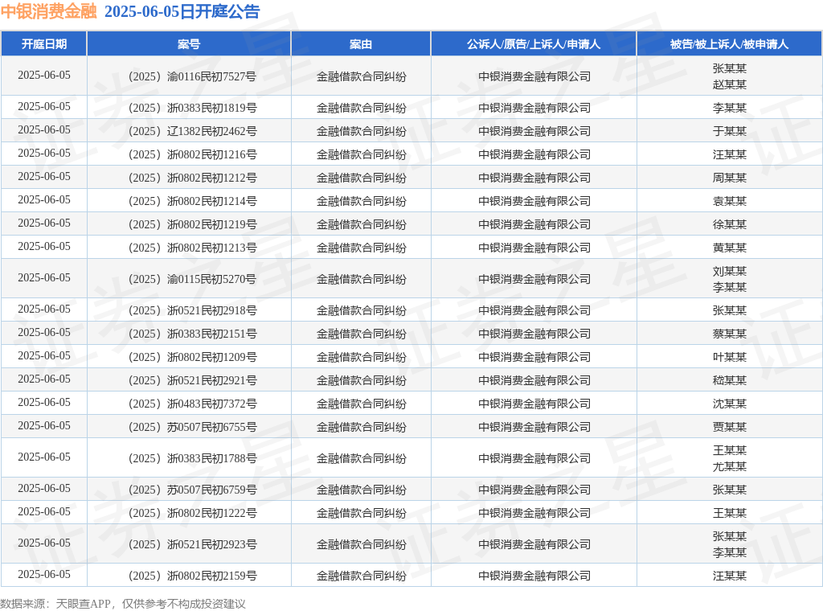Click the date in the 7527号 row
823x611 pixels.
point(44,75)
